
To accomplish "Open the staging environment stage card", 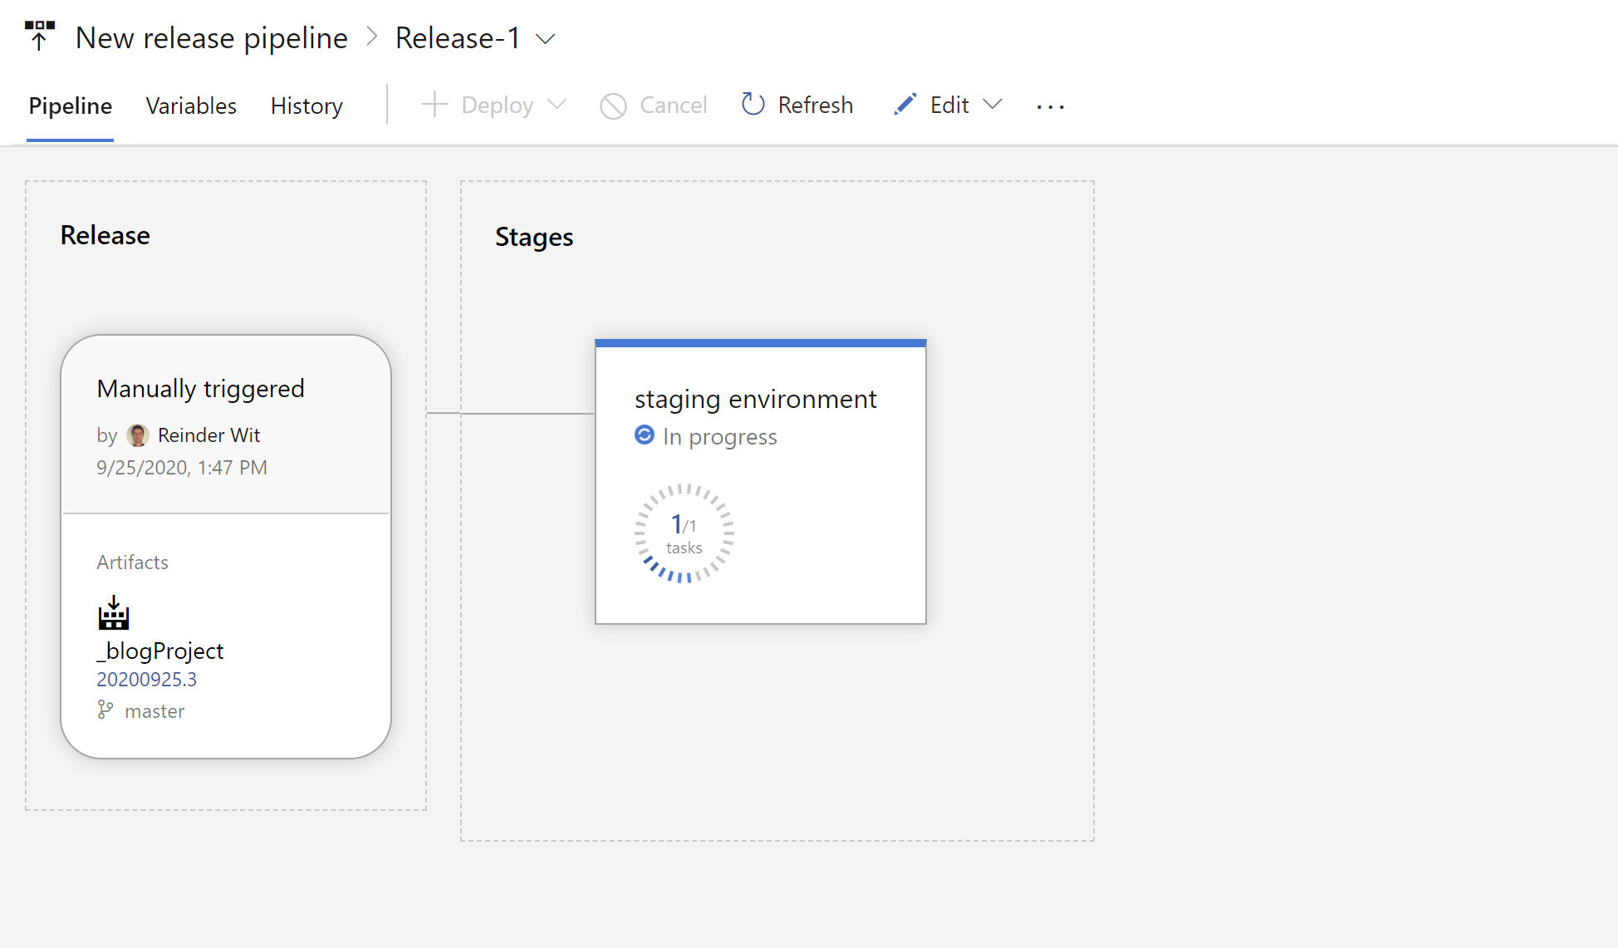I will pos(755,400).
